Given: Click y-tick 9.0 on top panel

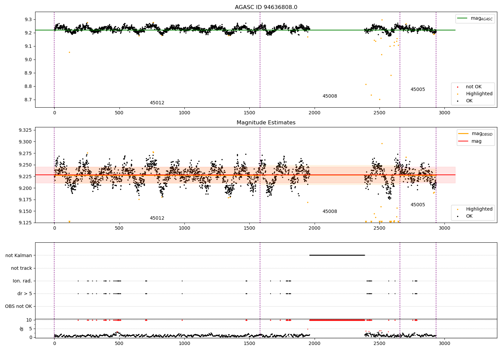Looking at the screenshot, I should [x=28, y=60].
